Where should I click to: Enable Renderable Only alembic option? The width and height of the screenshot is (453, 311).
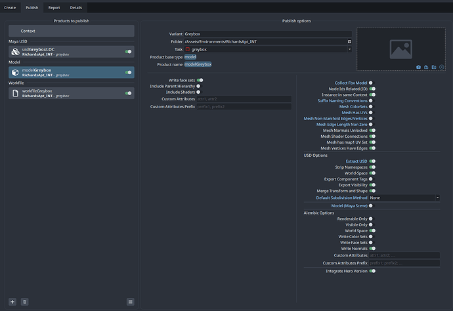click(x=371, y=219)
